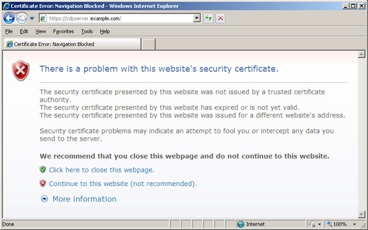The width and height of the screenshot is (368, 230).
Task: Click the red shield error icon
Action: click(x=21, y=71)
